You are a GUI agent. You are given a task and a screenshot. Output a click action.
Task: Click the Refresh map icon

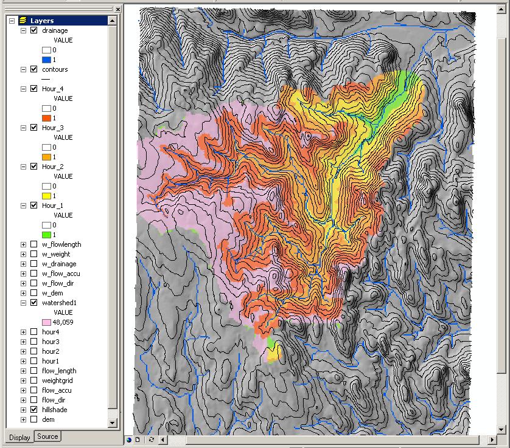pos(151,439)
